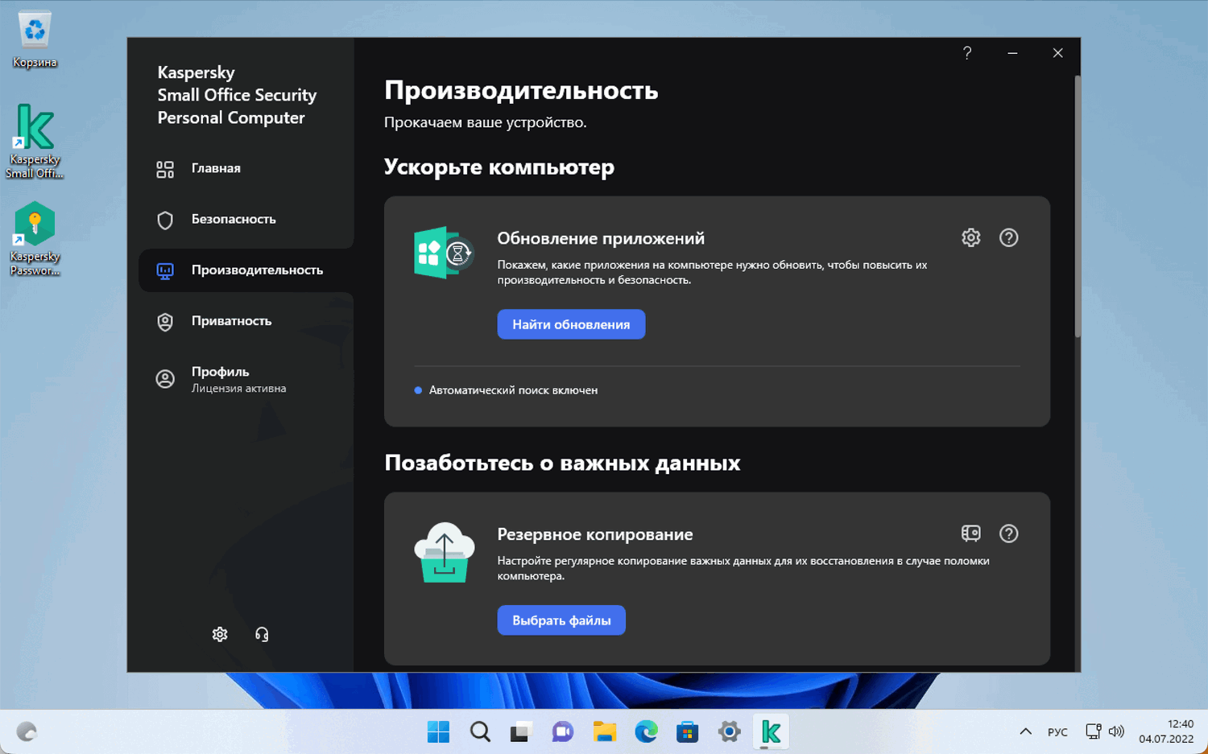Minimize the Kaspersky window
This screenshot has width=1208, height=754.
(1012, 53)
